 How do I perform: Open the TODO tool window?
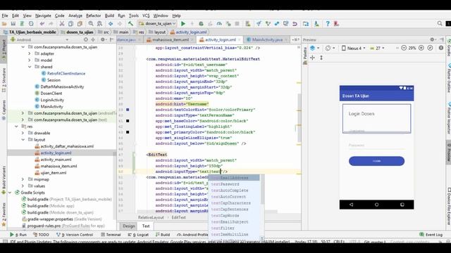(41, 235)
